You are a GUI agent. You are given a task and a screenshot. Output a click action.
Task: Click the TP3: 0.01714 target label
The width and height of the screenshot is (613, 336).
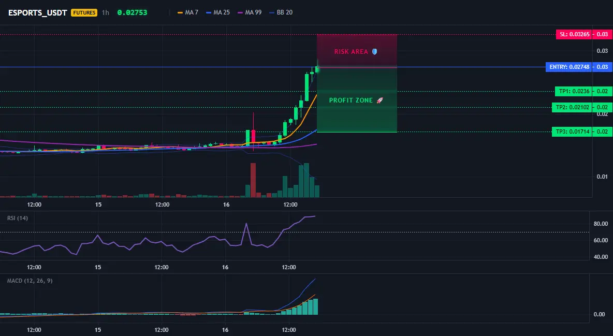coord(572,132)
